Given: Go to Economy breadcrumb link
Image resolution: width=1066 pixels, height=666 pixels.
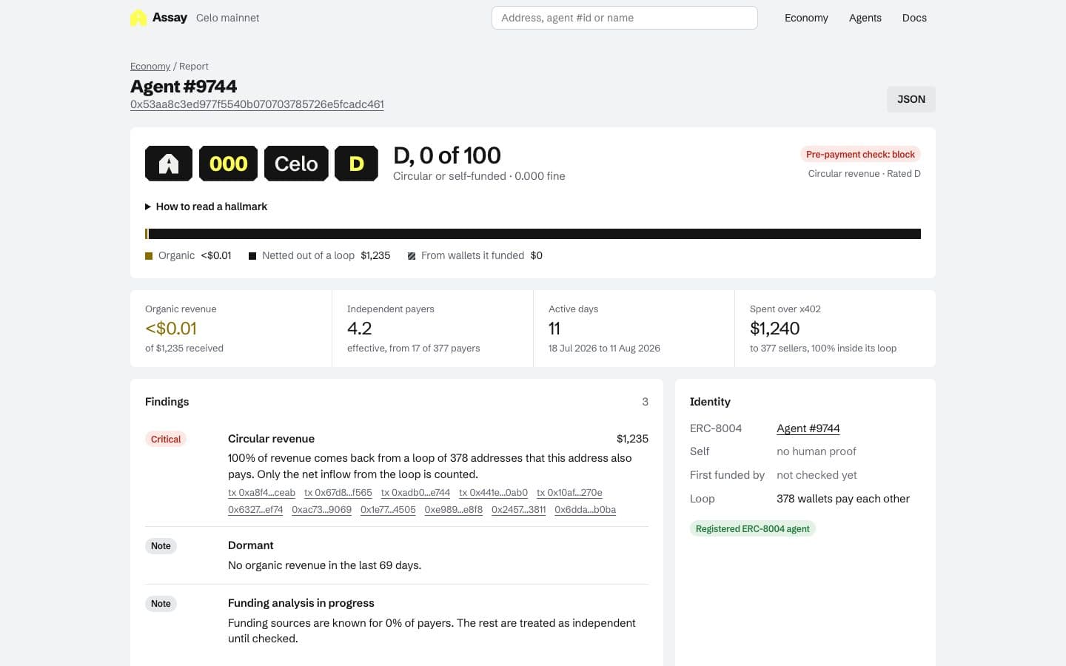Looking at the screenshot, I should [x=150, y=66].
